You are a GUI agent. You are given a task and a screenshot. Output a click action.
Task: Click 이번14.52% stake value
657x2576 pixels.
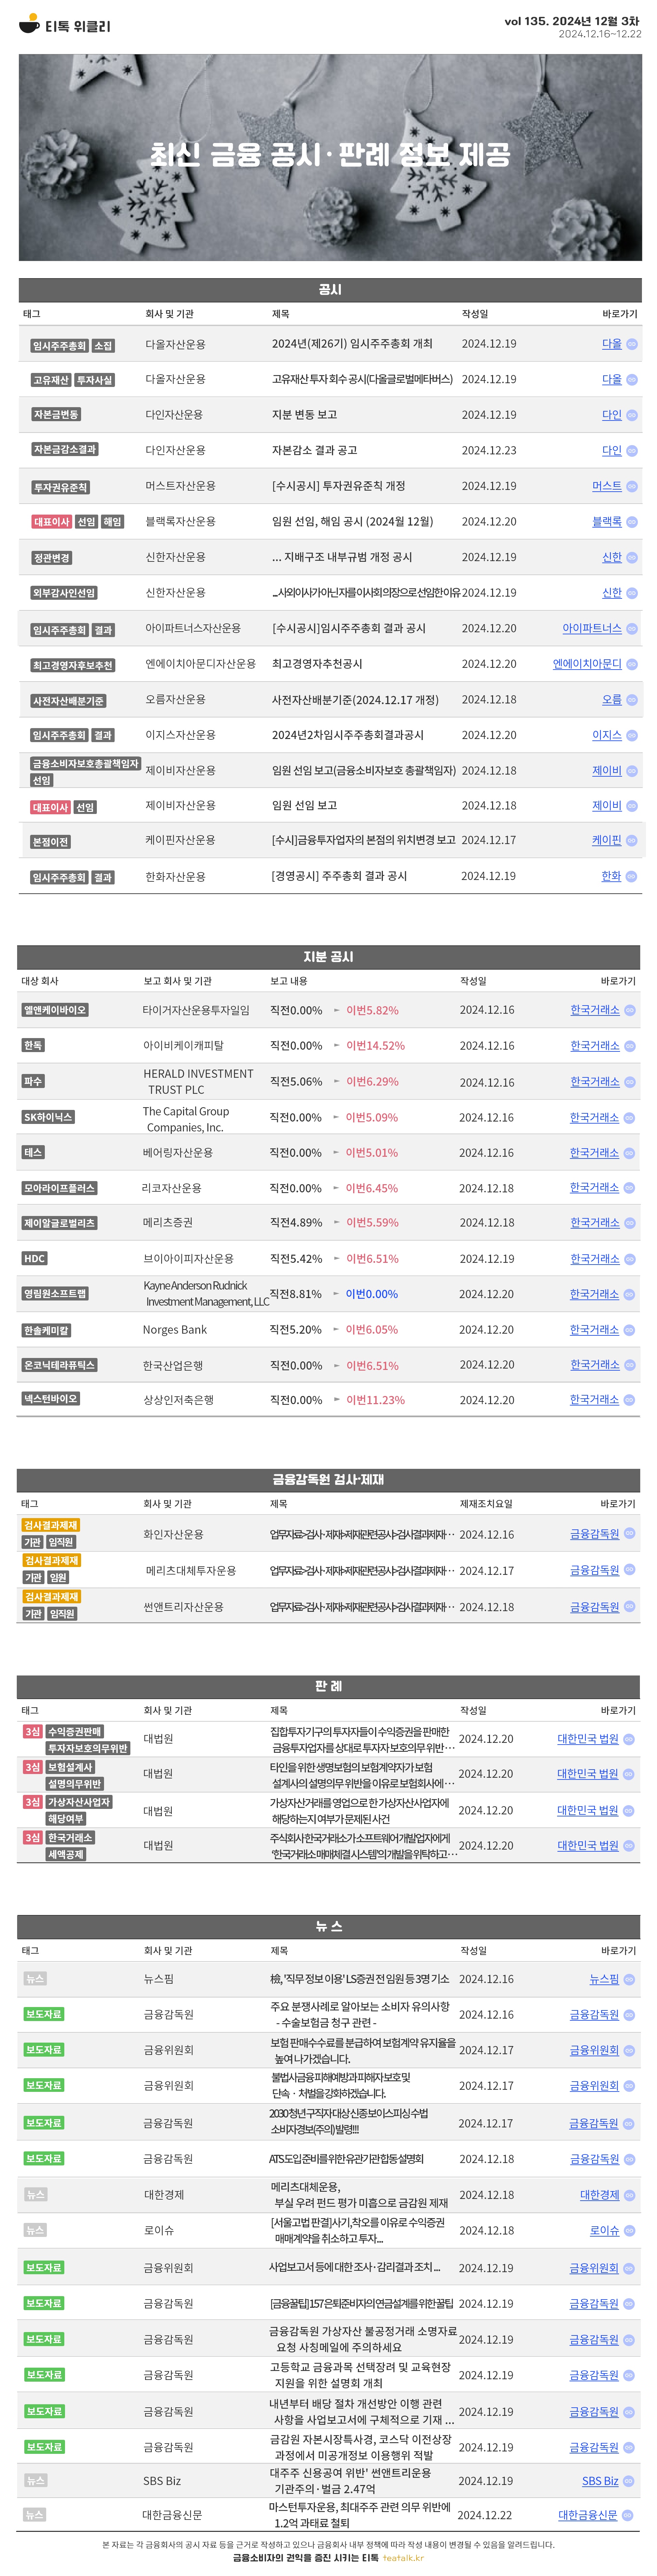pyautogui.click(x=375, y=1046)
